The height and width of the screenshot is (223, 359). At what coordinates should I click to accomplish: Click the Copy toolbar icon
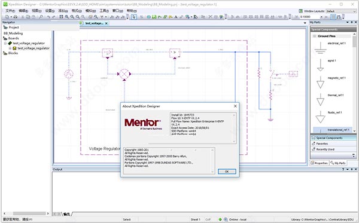pos(28,17)
